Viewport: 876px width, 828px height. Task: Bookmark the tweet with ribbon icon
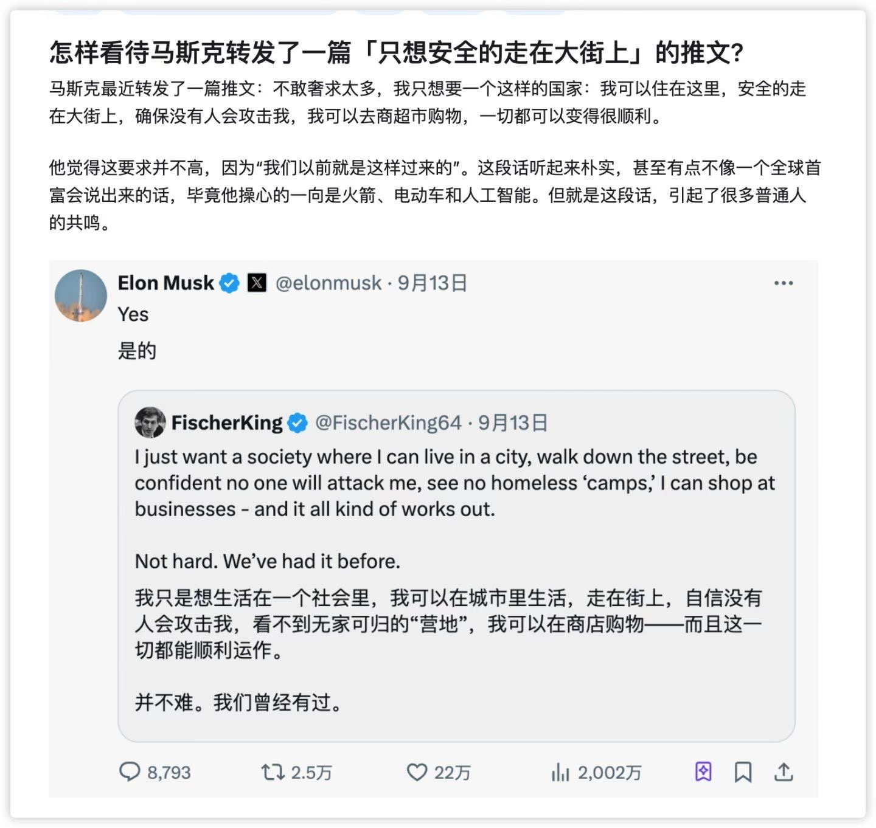coord(743,772)
